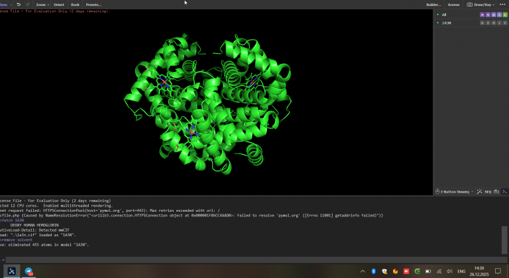This screenshot has width=509, height=278.
Task: Click the volume speaker tray icon
Action: (449, 271)
